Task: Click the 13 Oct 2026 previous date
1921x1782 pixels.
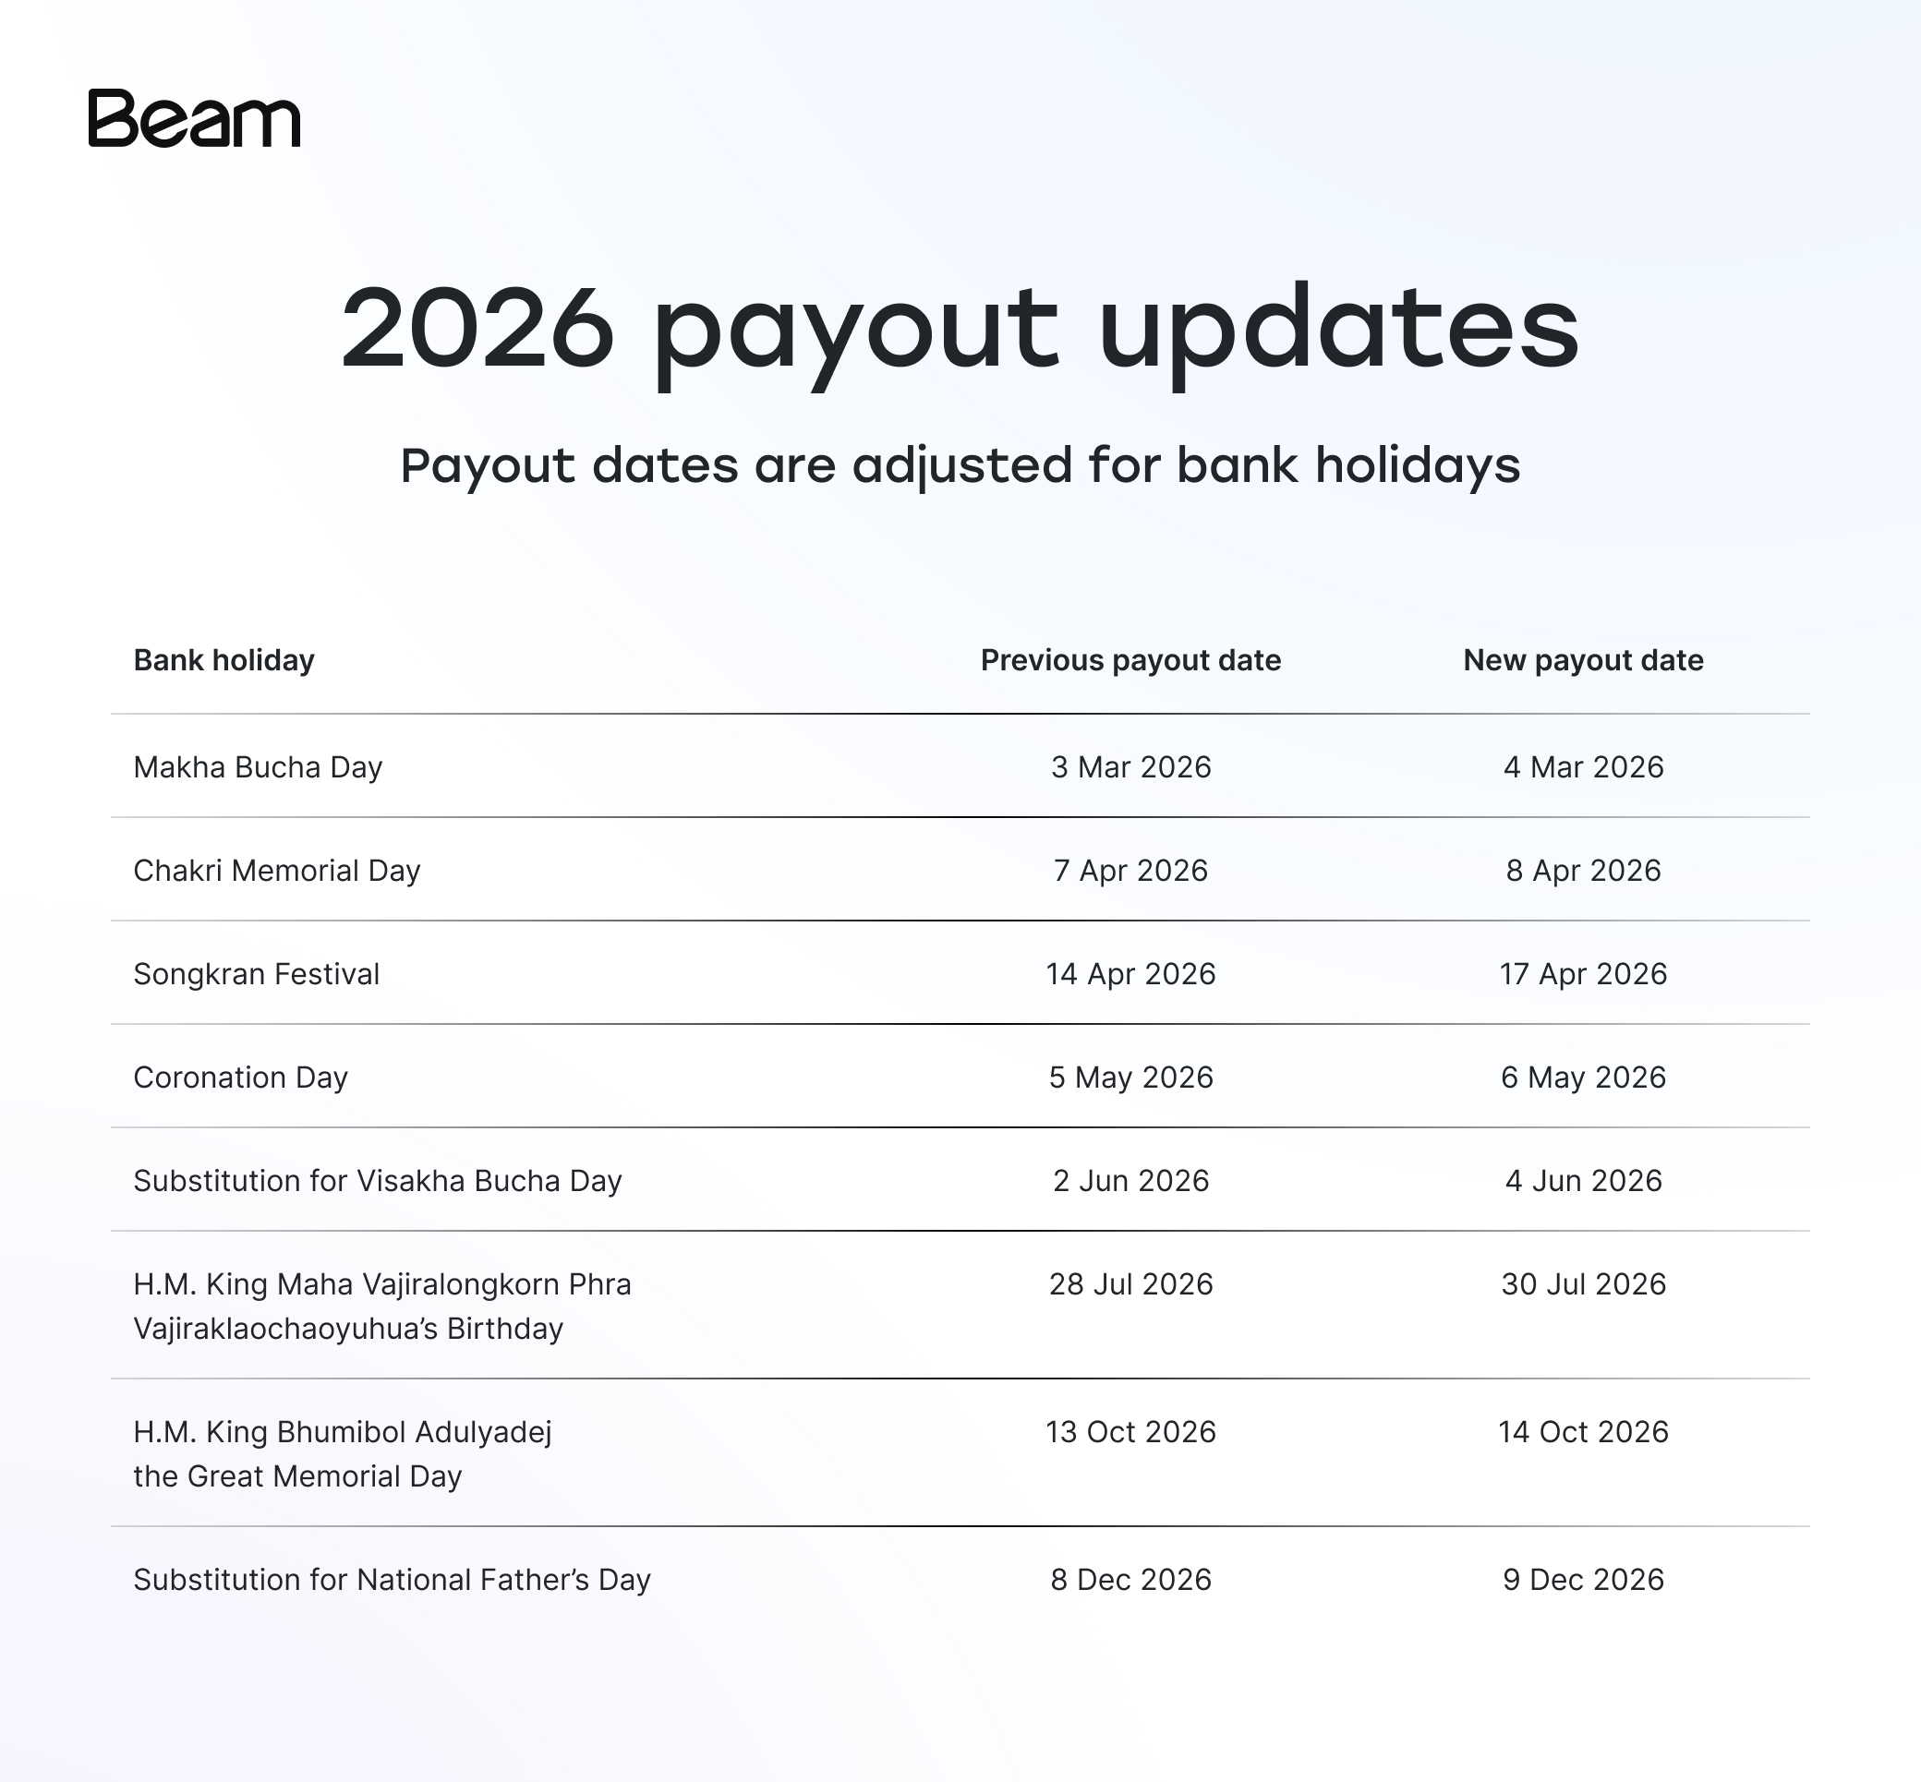Action: pos(1130,1432)
